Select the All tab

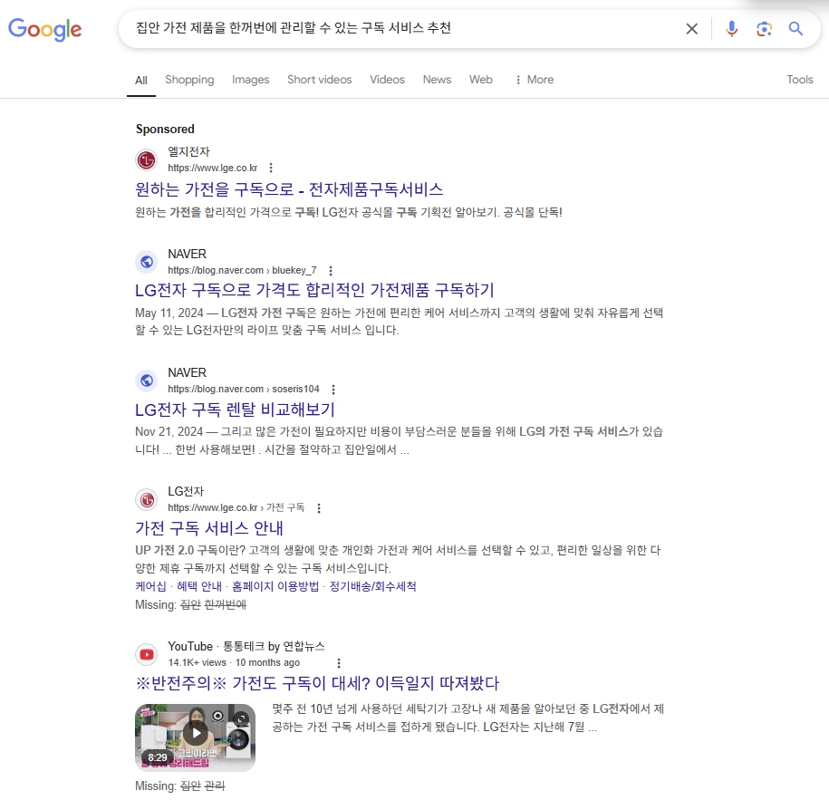click(x=141, y=81)
